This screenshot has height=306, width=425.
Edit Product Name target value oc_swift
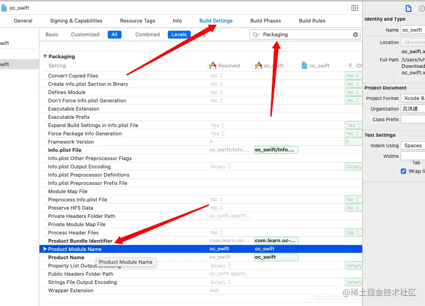point(276,257)
